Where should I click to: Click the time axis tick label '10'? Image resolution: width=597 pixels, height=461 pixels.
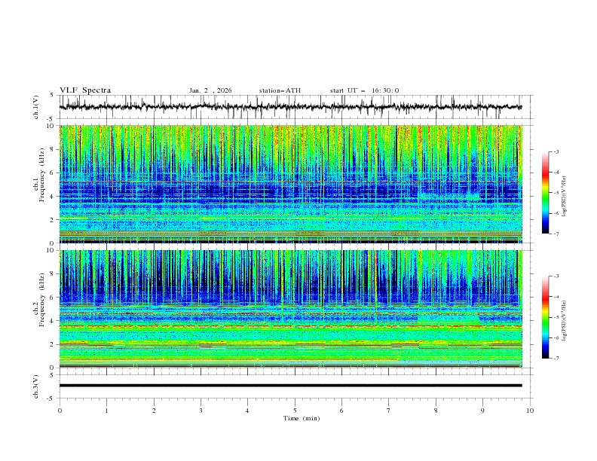(x=530, y=411)
